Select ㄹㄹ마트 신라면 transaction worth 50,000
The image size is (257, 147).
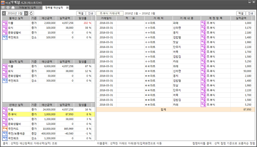175,71
